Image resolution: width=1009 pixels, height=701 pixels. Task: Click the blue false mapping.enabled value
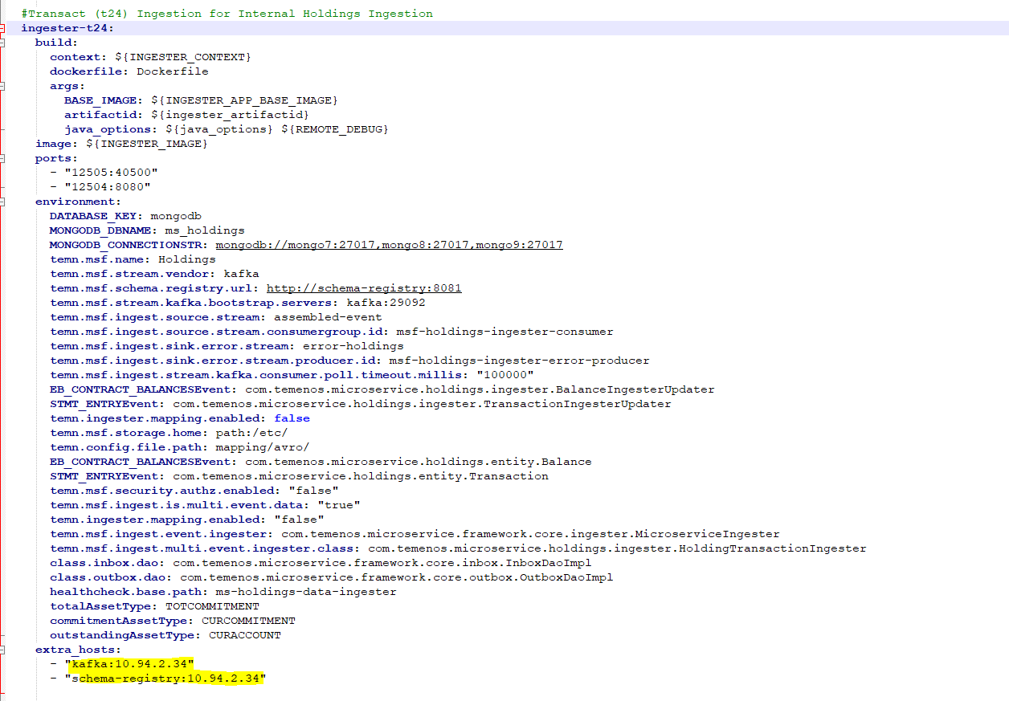coord(292,418)
